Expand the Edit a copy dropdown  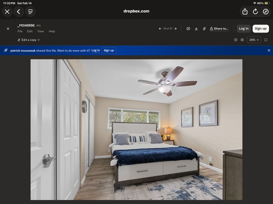pyautogui.click(x=29, y=40)
